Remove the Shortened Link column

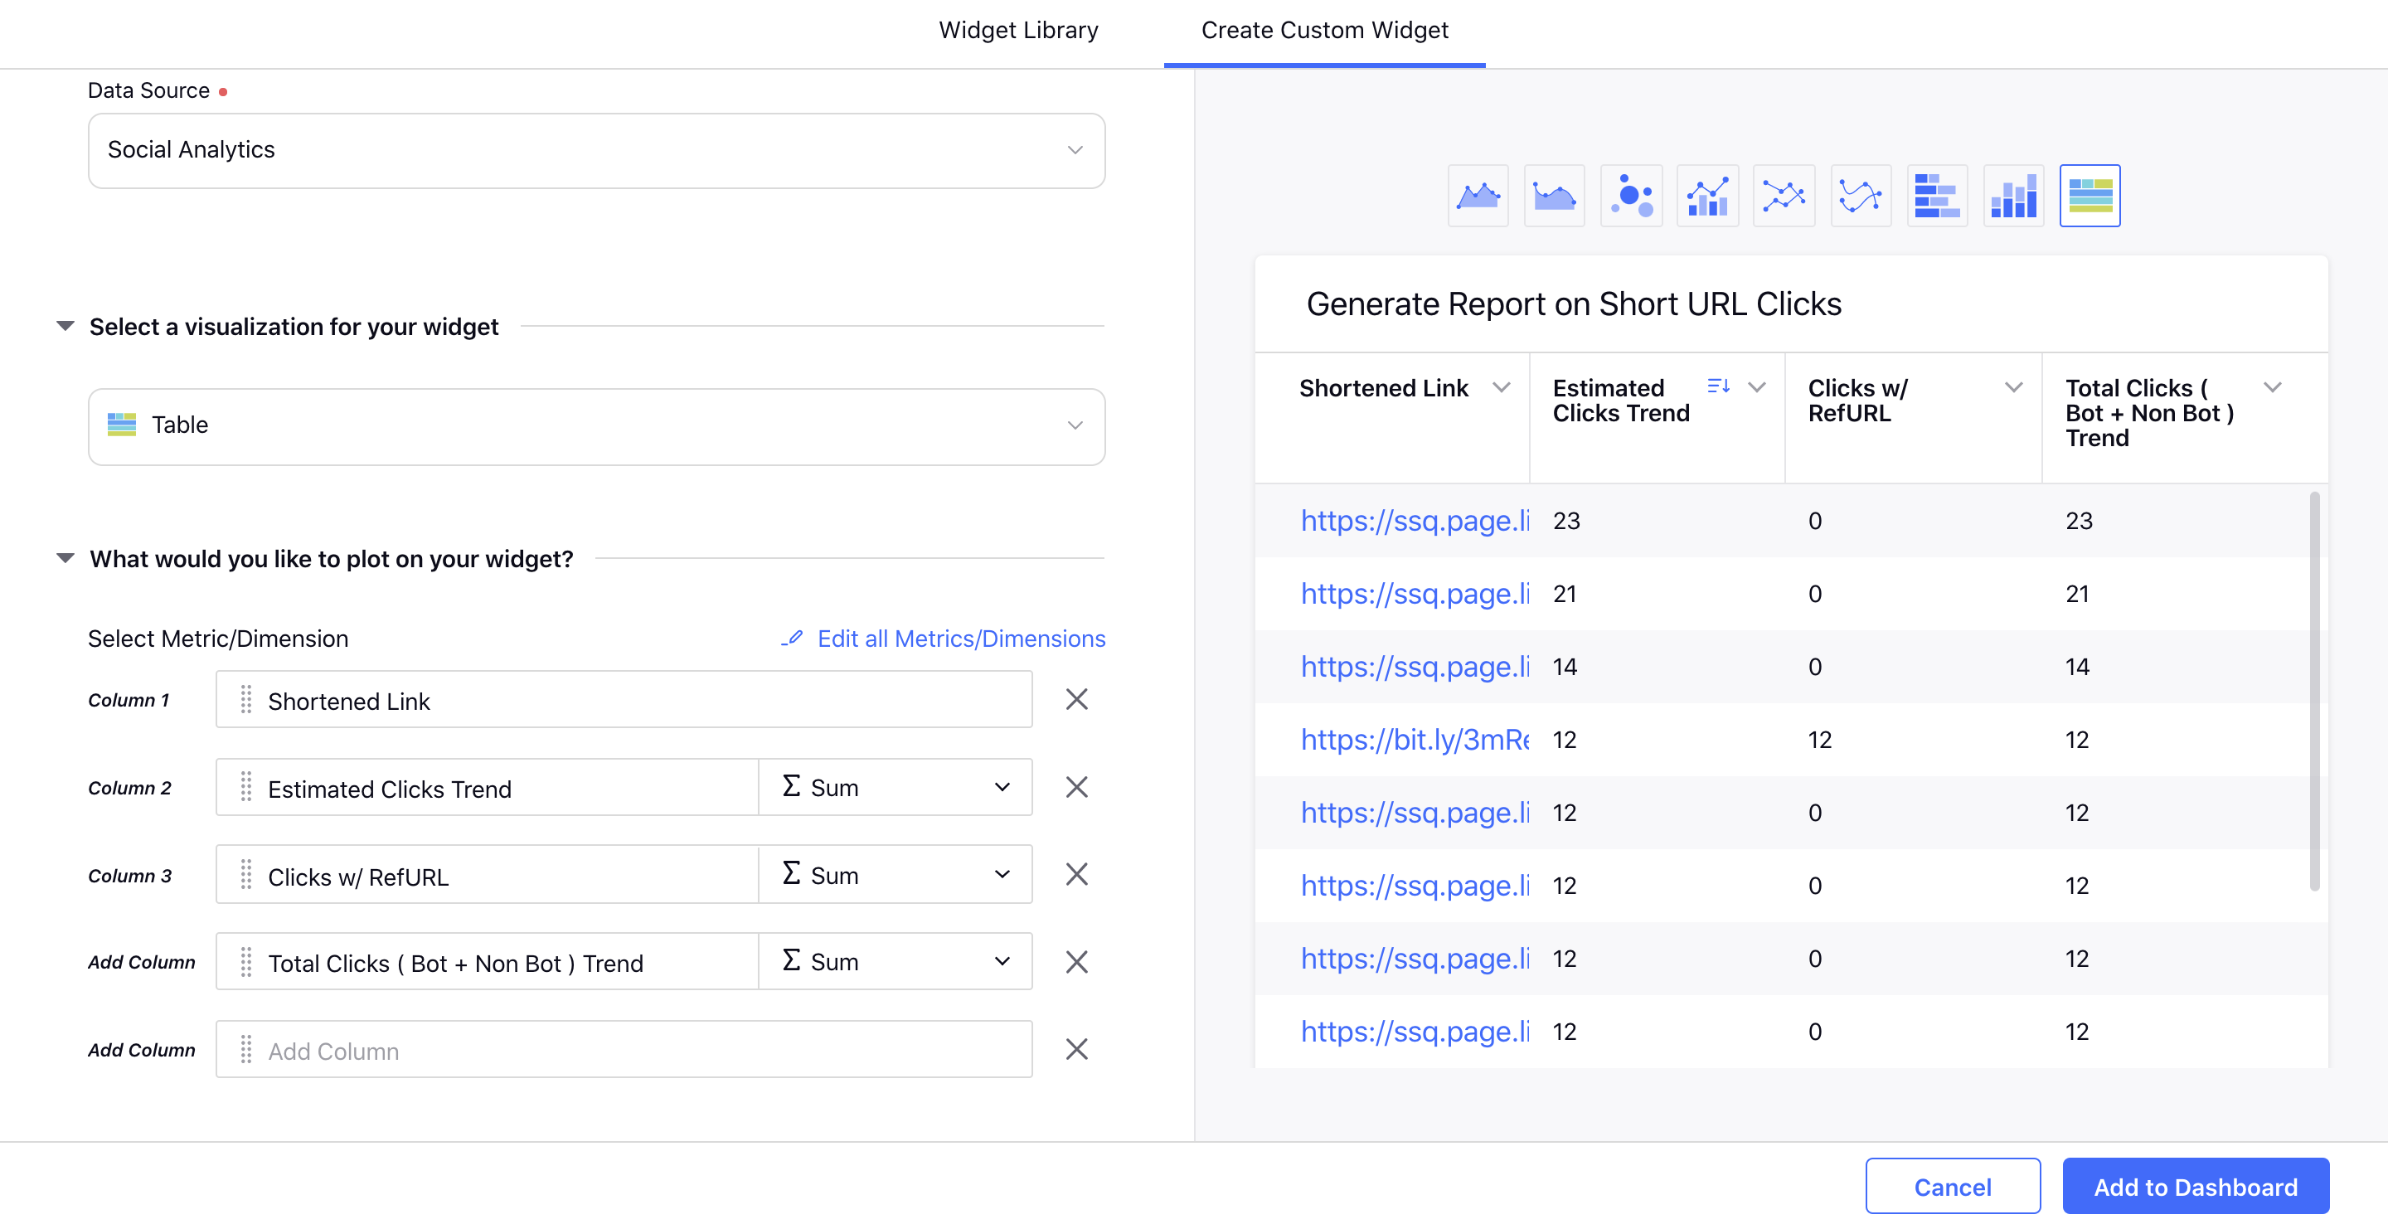click(x=1076, y=700)
